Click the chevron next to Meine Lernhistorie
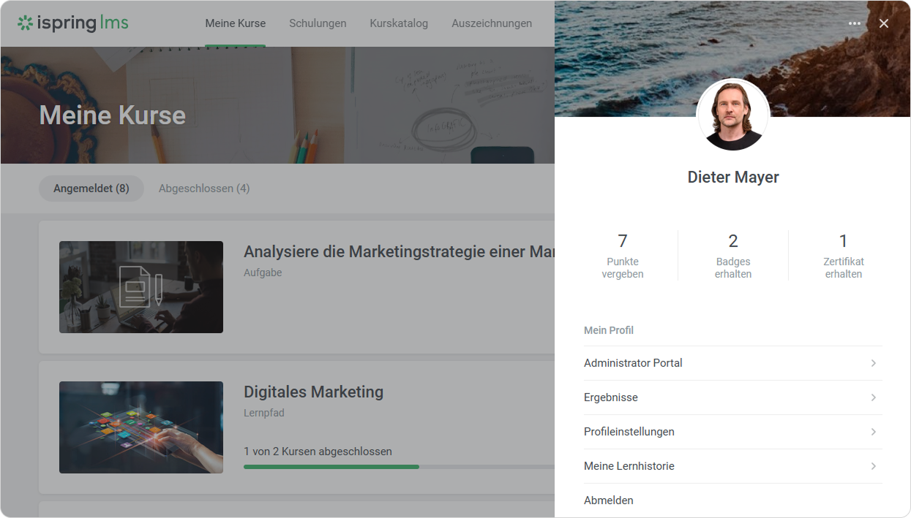 click(x=873, y=466)
